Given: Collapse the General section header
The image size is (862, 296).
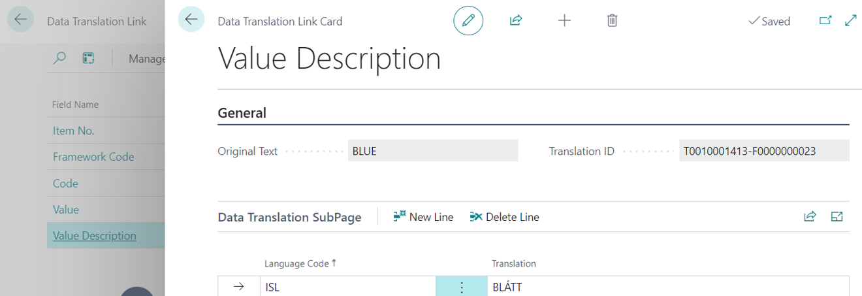Looking at the screenshot, I should click(242, 113).
